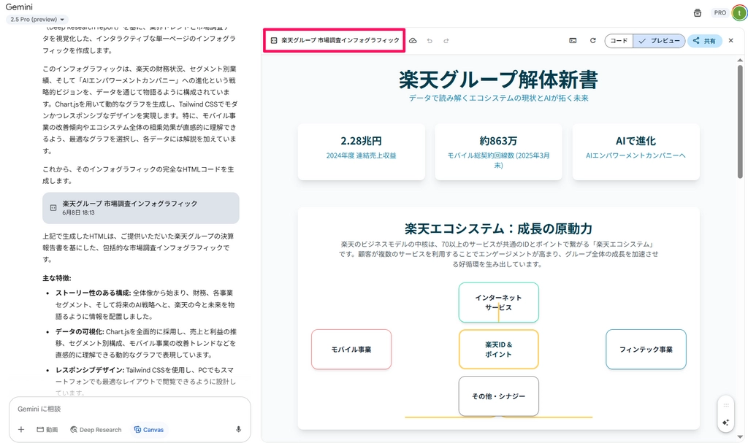Click the 主な特徴: heading in chat
The width and height of the screenshot is (748, 443).
pos(57,278)
